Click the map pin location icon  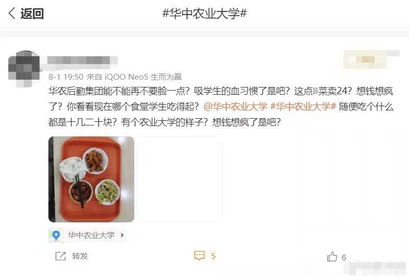[x=56, y=235]
